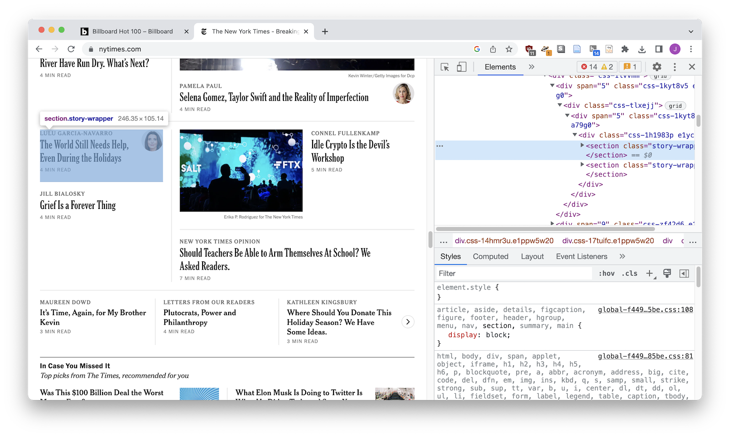730x437 pixels.
Task: Open source link global-f449…85be.css:81
Action: pos(646,356)
